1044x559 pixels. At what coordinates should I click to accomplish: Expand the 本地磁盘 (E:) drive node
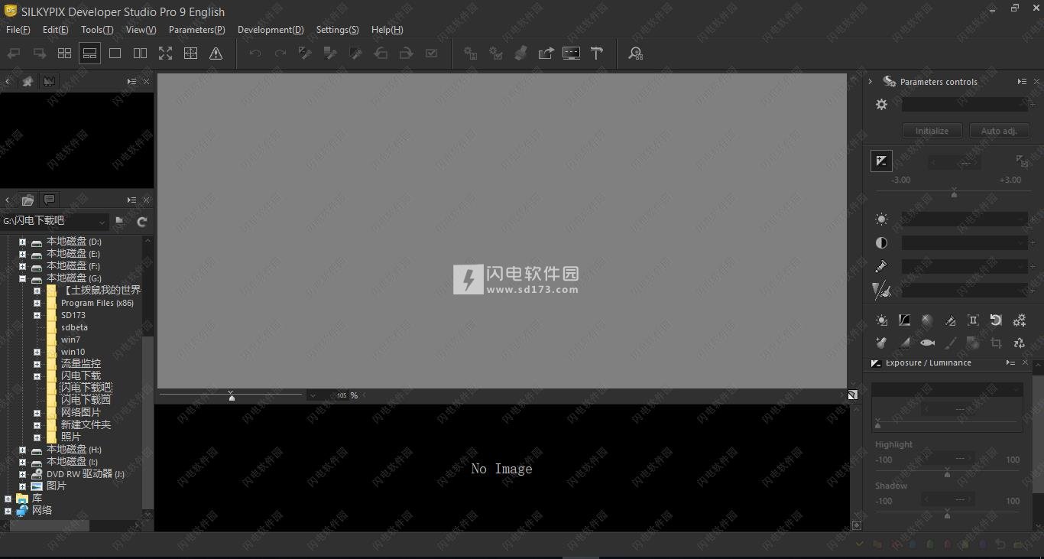[22, 254]
